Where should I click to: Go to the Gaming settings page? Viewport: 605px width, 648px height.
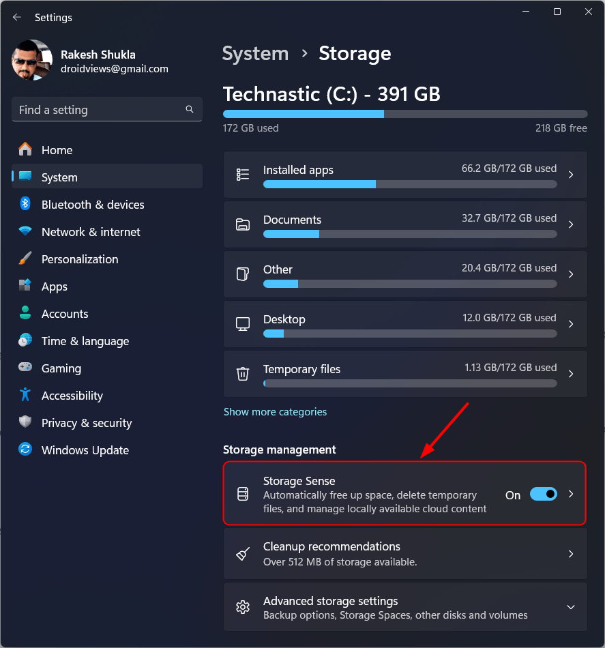(61, 368)
